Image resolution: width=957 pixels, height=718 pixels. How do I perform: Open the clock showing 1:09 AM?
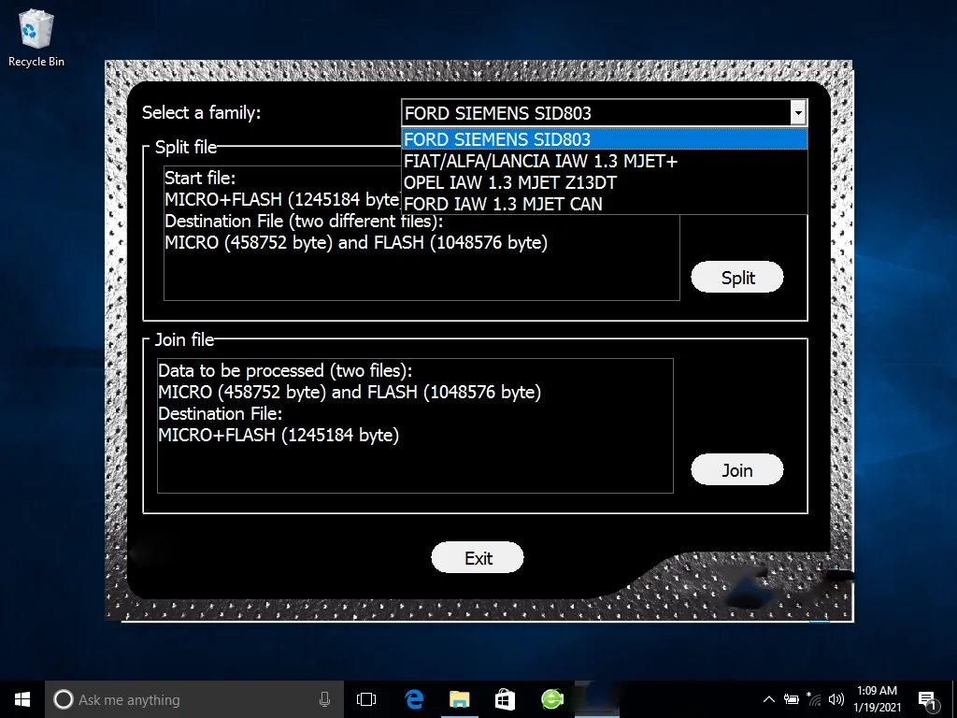pyautogui.click(x=877, y=699)
